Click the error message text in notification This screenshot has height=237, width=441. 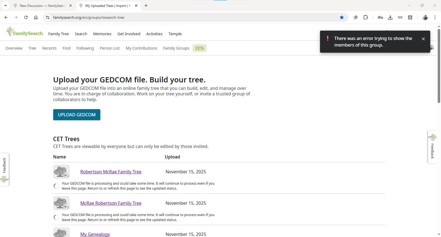tap(373, 42)
